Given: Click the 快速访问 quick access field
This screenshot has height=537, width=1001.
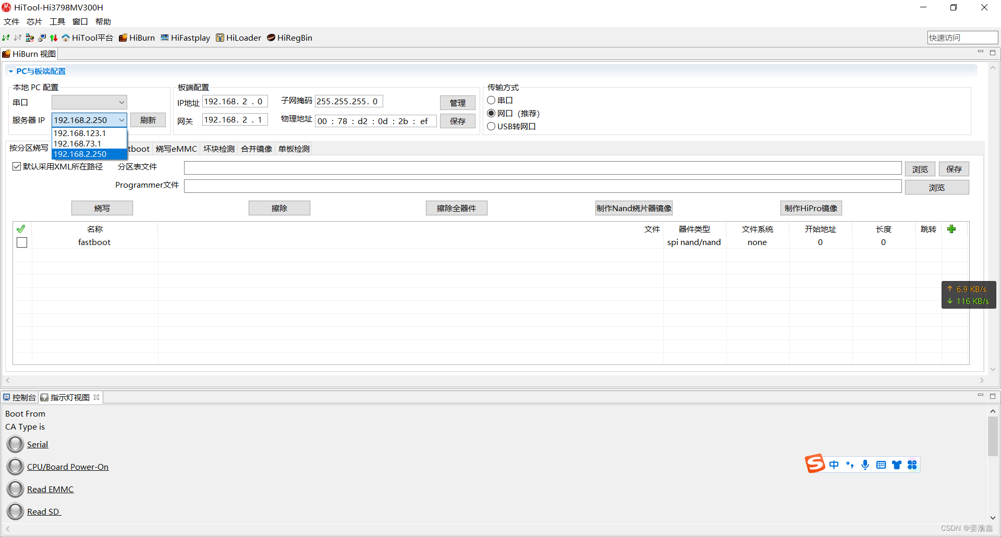Looking at the screenshot, I should [x=962, y=38].
